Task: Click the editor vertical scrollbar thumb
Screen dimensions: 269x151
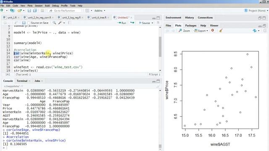Action: coord(160,47)
